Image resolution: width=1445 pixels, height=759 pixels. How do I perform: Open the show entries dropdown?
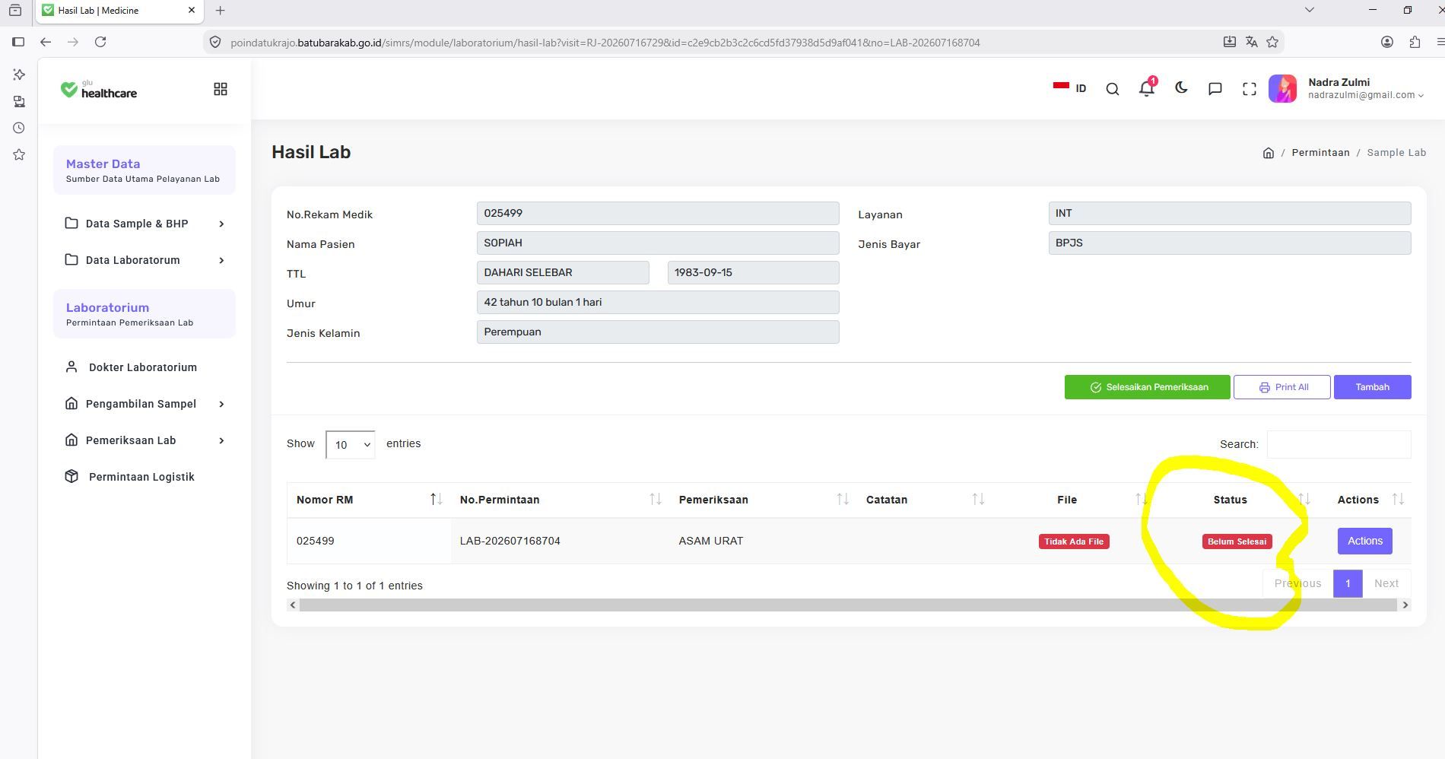(350, 445)
